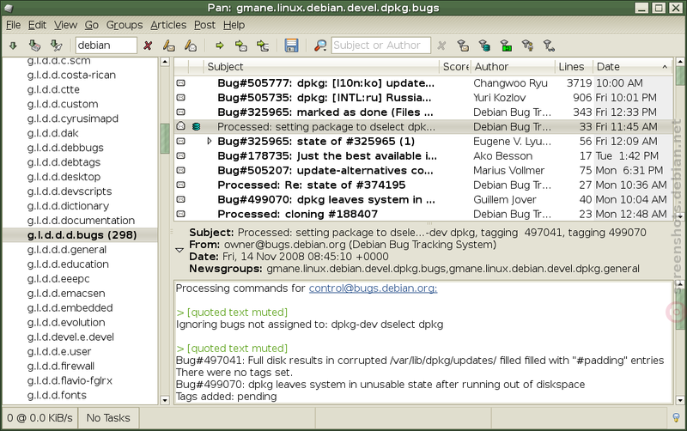Click envelope icon of Bug#505777 row
Viewport: 687px width, 431px height.
coord(180,82)
